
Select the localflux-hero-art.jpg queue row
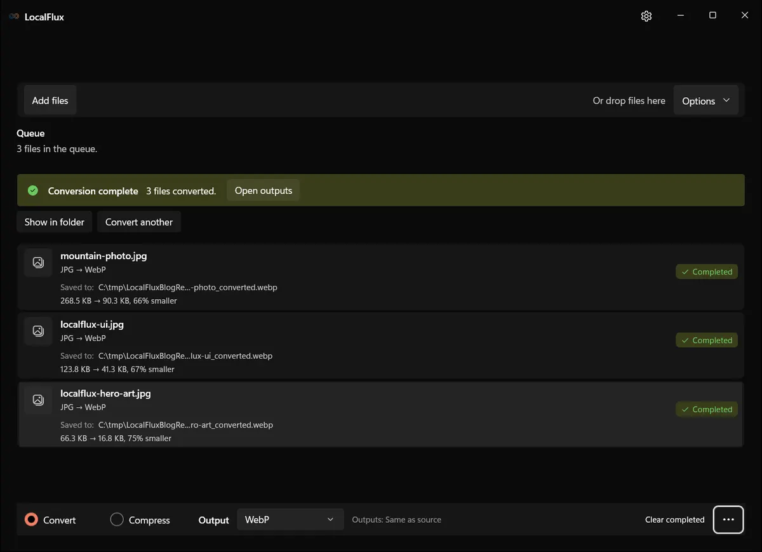(x=381, y=414)
